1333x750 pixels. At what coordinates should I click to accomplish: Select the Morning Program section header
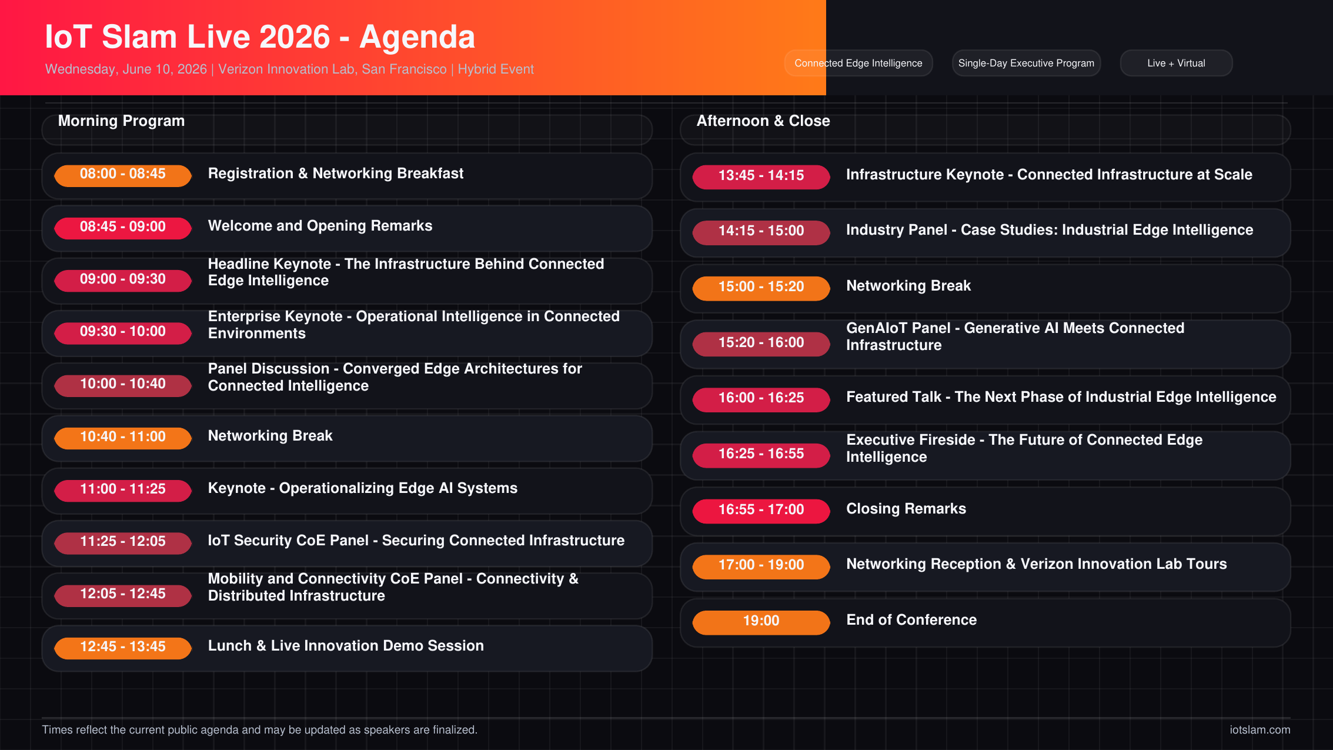point(121,121)
